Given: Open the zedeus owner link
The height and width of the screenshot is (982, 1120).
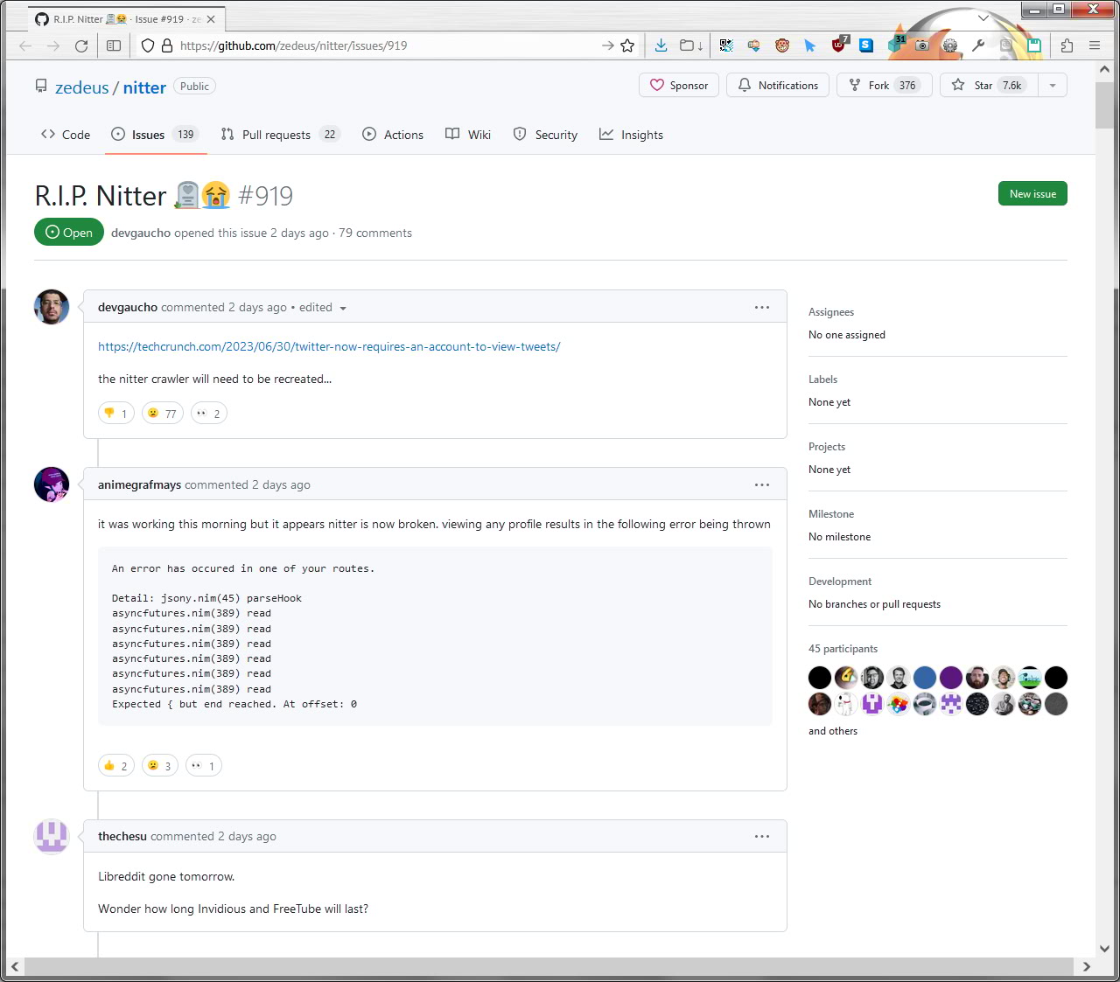Looking at the screenshot, I should pyautogui.click(x=82, y=87).
